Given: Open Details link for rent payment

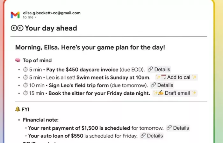Looking at the screenshot, I should coord(178,128).
